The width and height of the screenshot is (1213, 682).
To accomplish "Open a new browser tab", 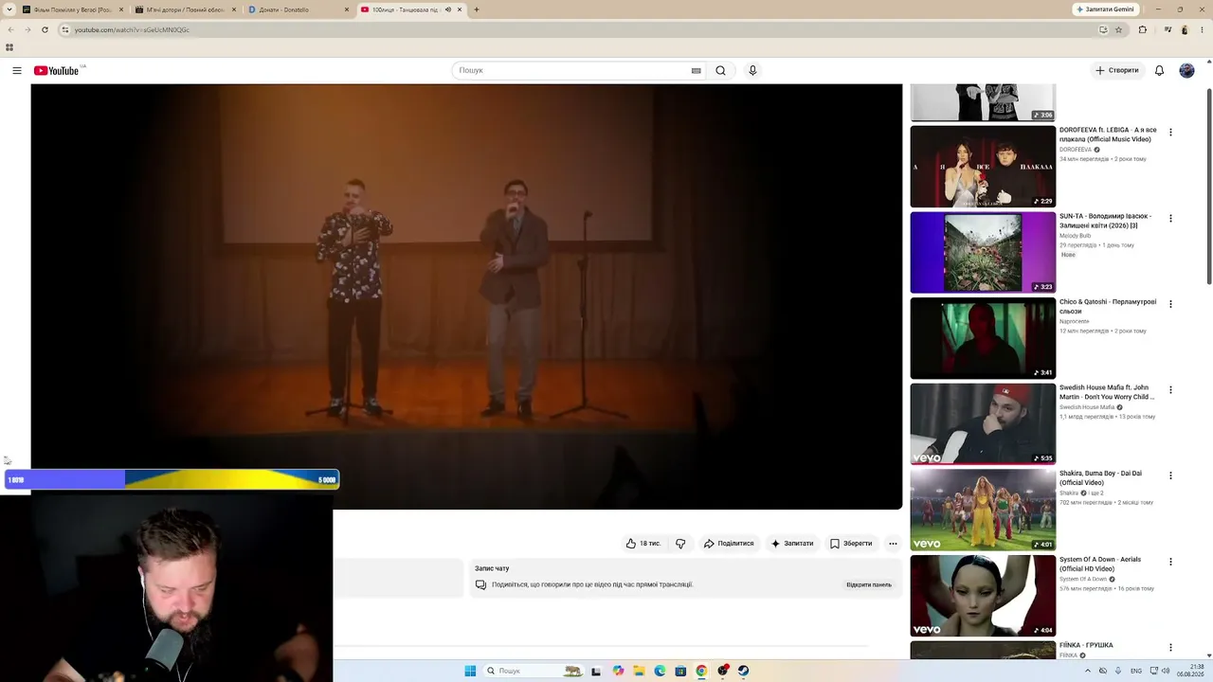I will [x=476, y=9].
